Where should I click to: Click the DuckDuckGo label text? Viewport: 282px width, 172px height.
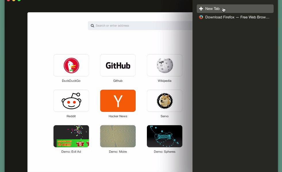(x=71, y=81)
